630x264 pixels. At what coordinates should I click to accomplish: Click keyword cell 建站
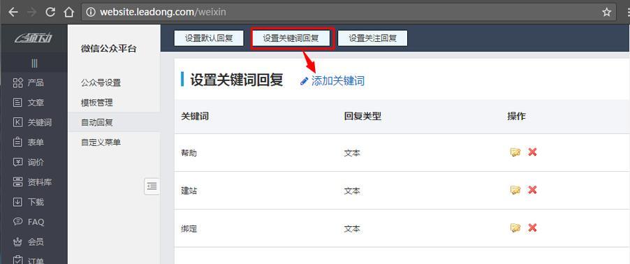pos(189,191)
